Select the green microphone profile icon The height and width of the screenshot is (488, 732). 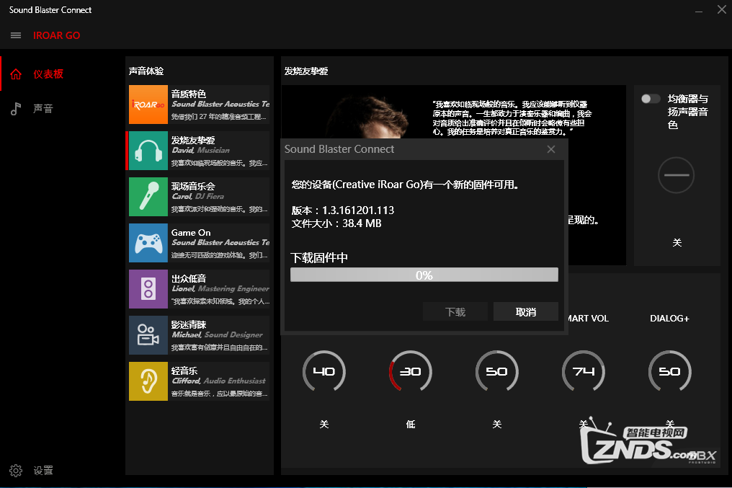tap(148, 197)
